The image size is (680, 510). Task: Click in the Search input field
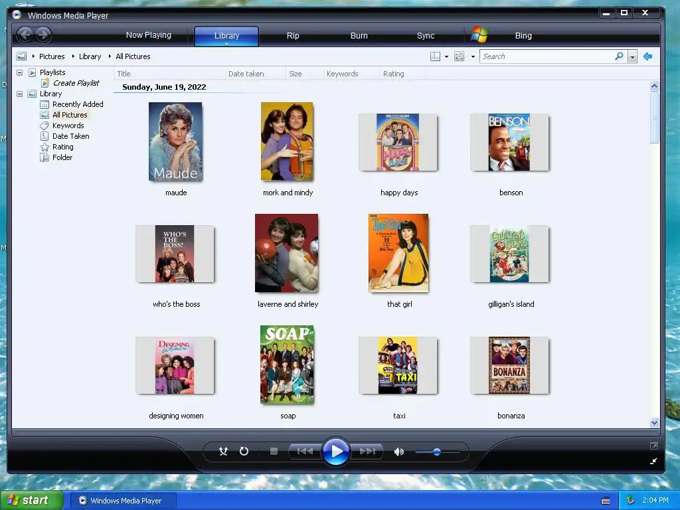(x=547, y=56)
